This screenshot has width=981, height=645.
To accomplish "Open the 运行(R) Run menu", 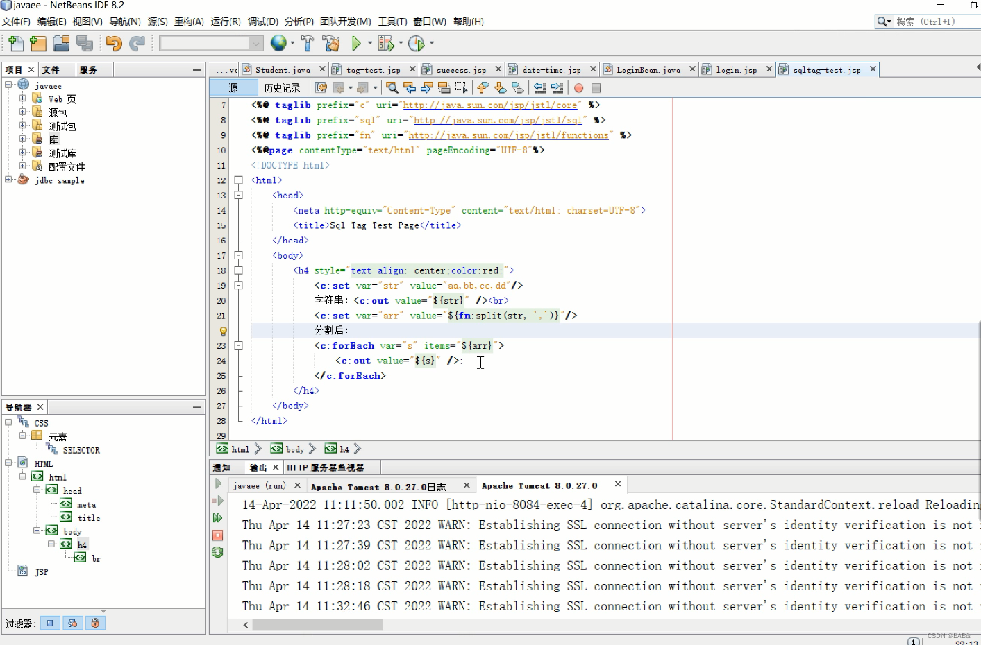I will [226, 21].
